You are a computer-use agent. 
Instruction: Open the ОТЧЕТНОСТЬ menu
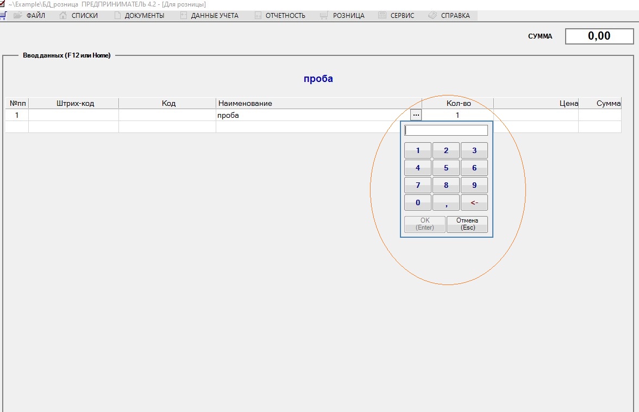(x=285, y=16)
